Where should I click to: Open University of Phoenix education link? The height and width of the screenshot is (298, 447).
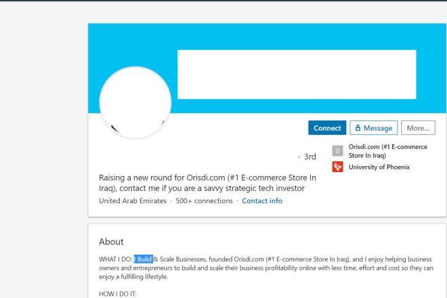pos(379,167)
